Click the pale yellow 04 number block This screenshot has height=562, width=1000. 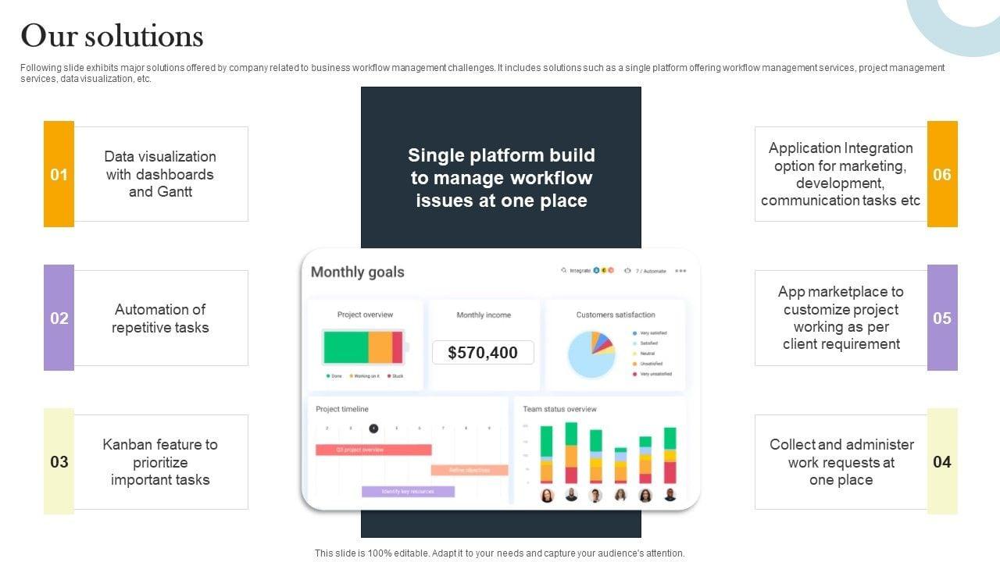[942, 461]
